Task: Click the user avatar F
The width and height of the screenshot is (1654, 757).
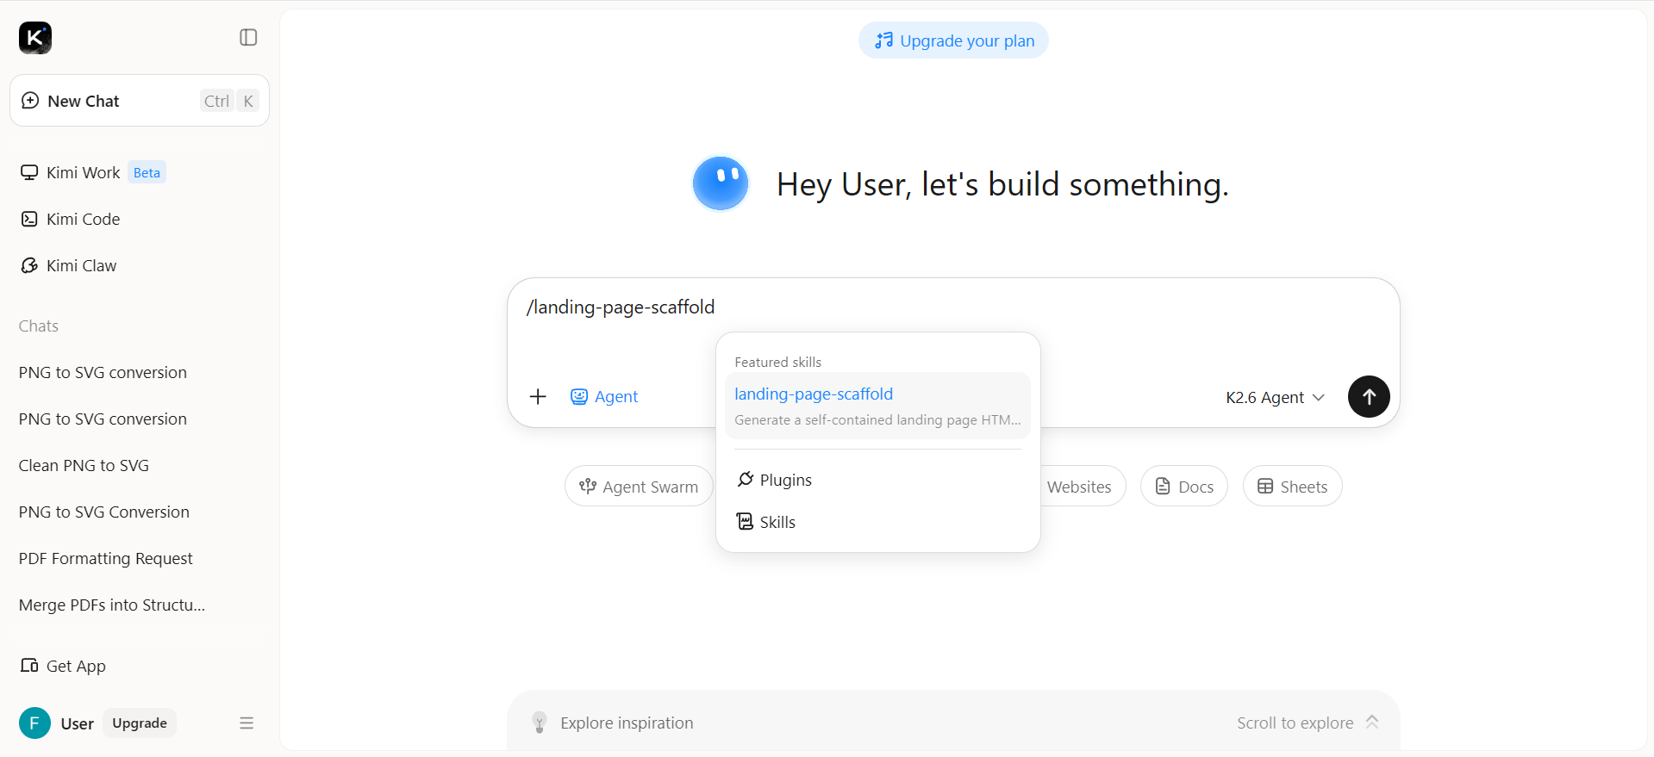Action: [34, 723]
